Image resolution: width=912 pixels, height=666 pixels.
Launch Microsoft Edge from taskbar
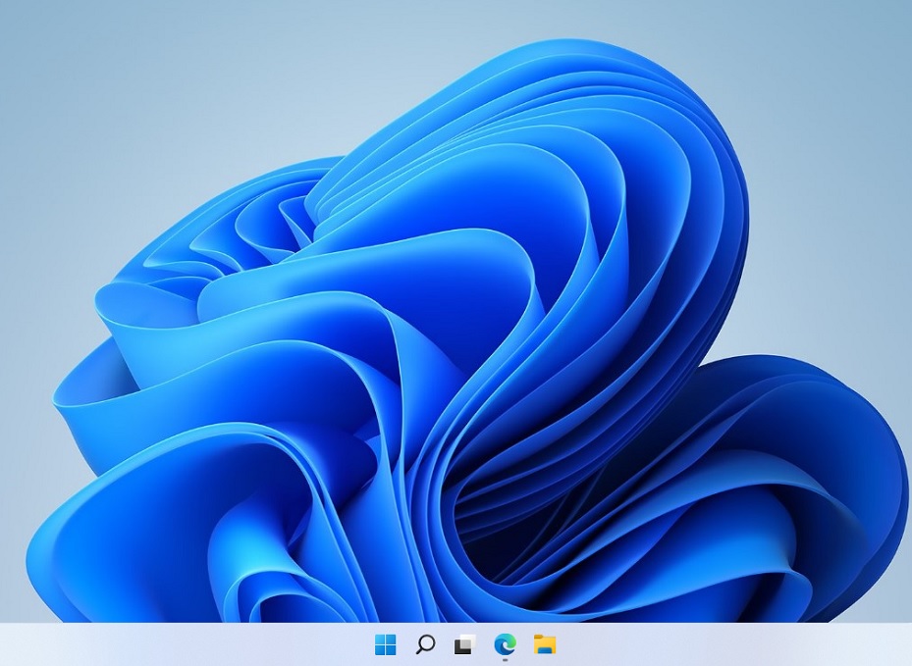point(505,644)
